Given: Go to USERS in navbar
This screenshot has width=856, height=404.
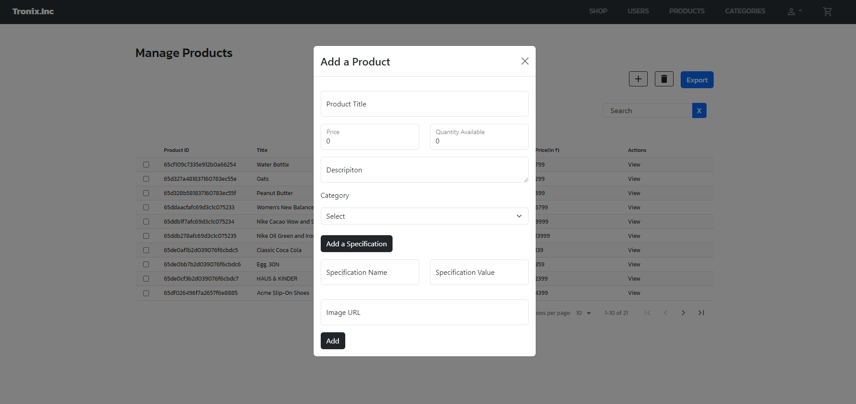Looking at the screenshot, I should (x=638, y=11).
